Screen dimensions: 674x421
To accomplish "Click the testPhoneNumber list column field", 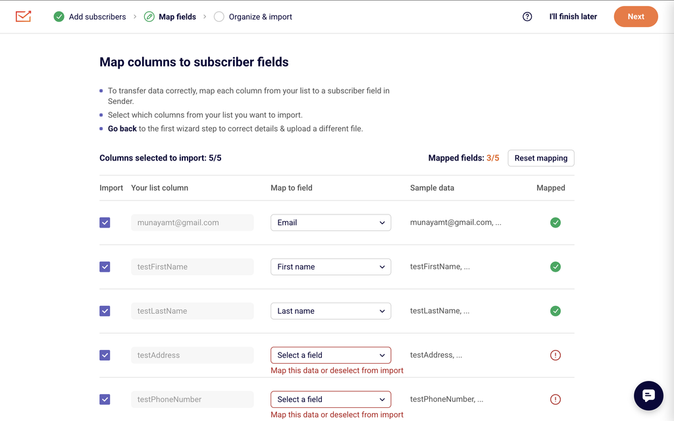I will click(x=192, y=399).
